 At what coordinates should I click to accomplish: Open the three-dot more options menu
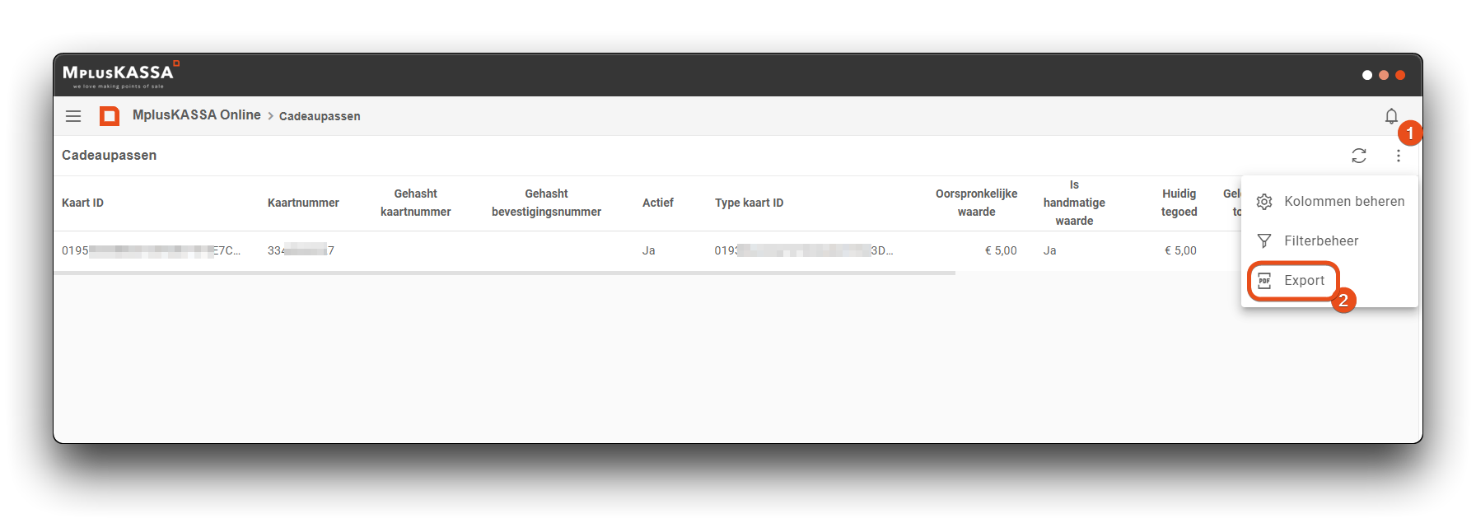(x=1399, y=156)
